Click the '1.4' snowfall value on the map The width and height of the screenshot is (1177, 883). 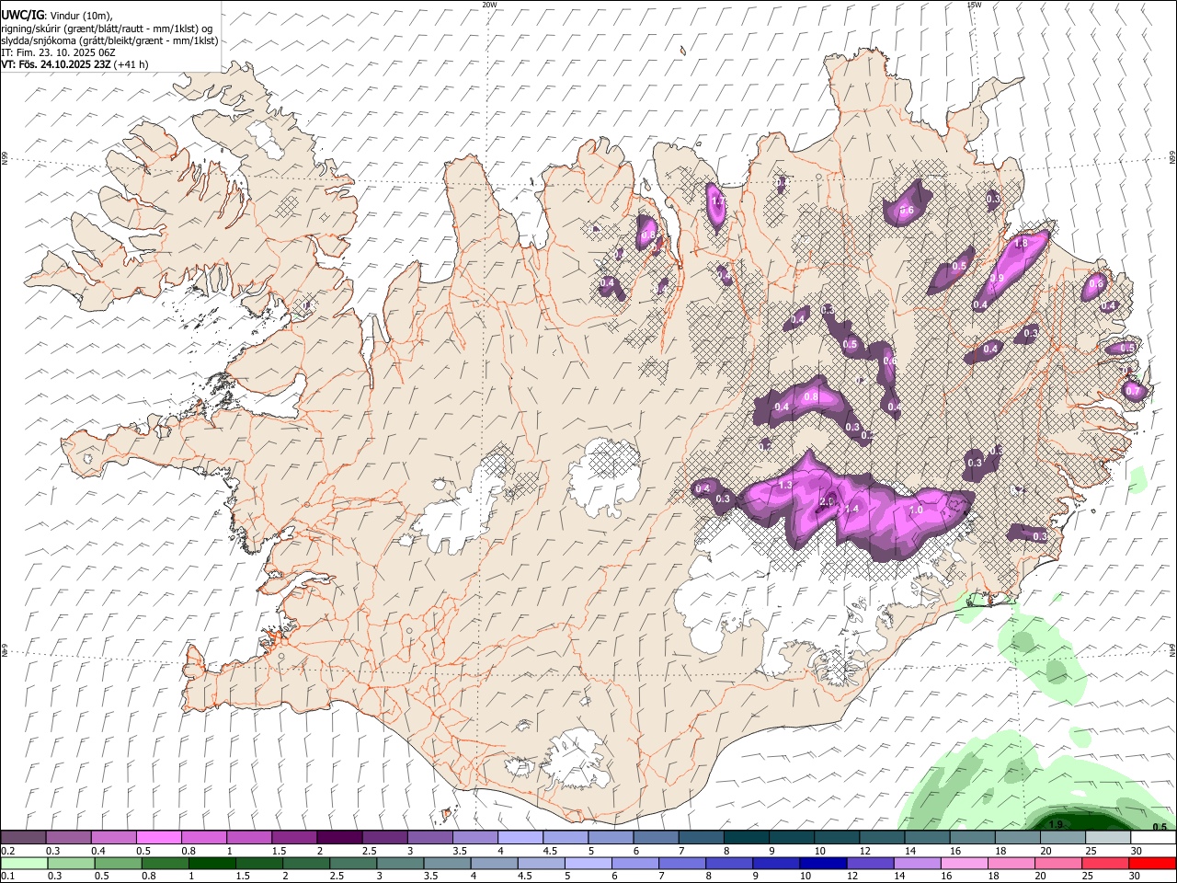click(851, 509)
